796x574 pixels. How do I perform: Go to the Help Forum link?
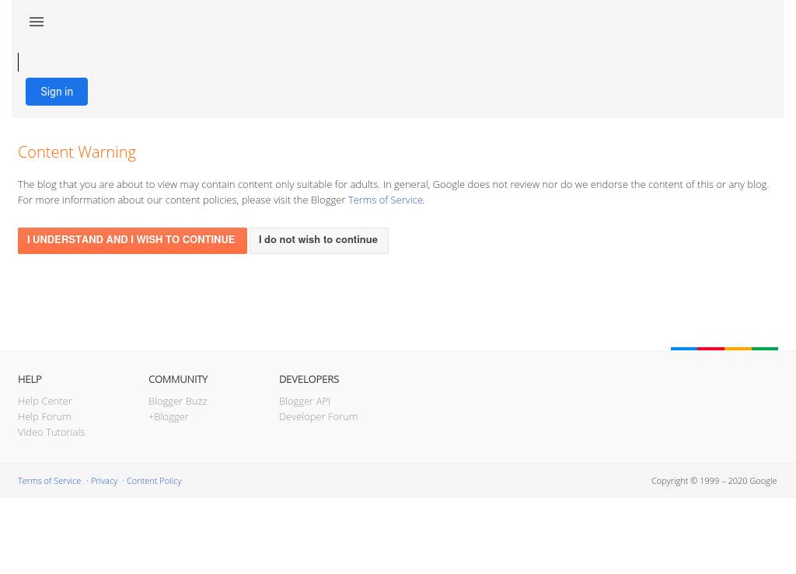point(44,416)
